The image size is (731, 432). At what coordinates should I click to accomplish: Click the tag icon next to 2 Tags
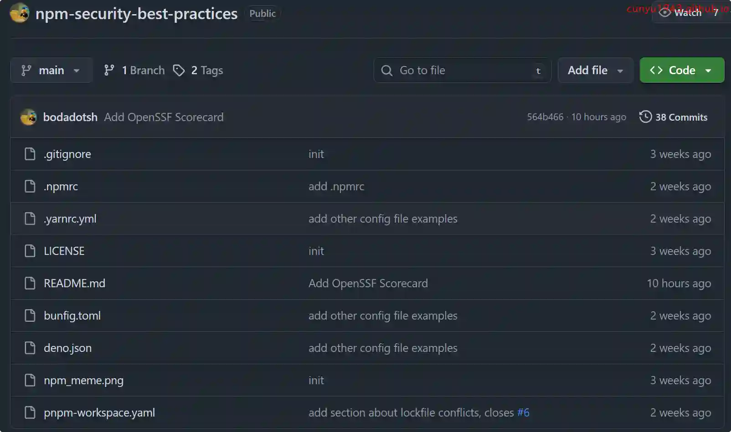tap(179, 71)
